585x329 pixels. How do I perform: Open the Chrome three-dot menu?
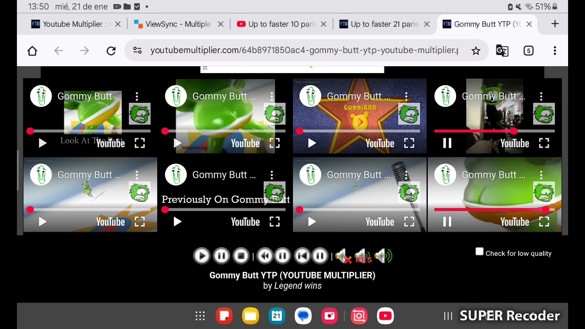pyautogui.click(x=555, y=51)
